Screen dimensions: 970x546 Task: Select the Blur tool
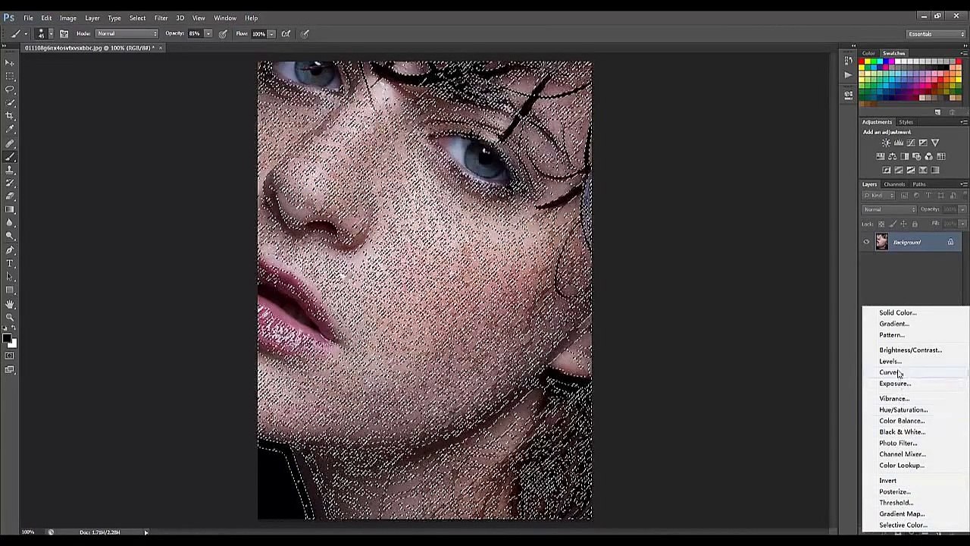(10, 223)
